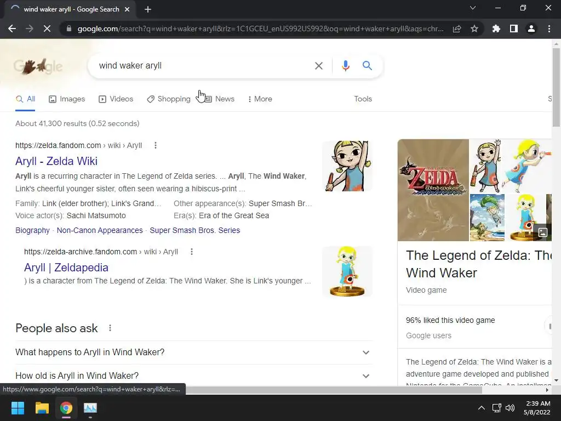Select the All results tab
The height and width of the screenshot is (421, 561).
pyautogui.click(x=25, y=99)
